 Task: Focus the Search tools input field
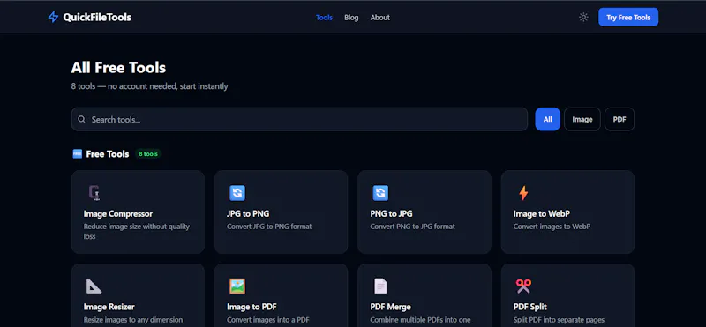299,119
